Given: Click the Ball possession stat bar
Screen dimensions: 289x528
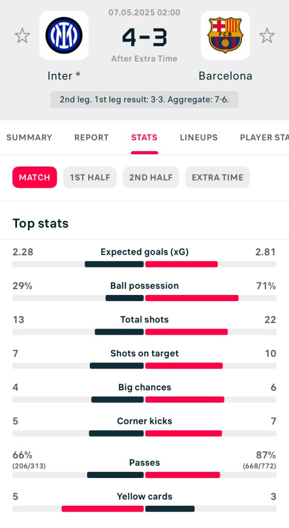Looking at the screenshot, I should tap(145, 298).
